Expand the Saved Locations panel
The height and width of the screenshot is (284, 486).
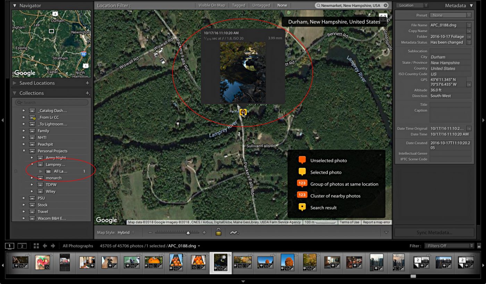[x=15, y=83]
